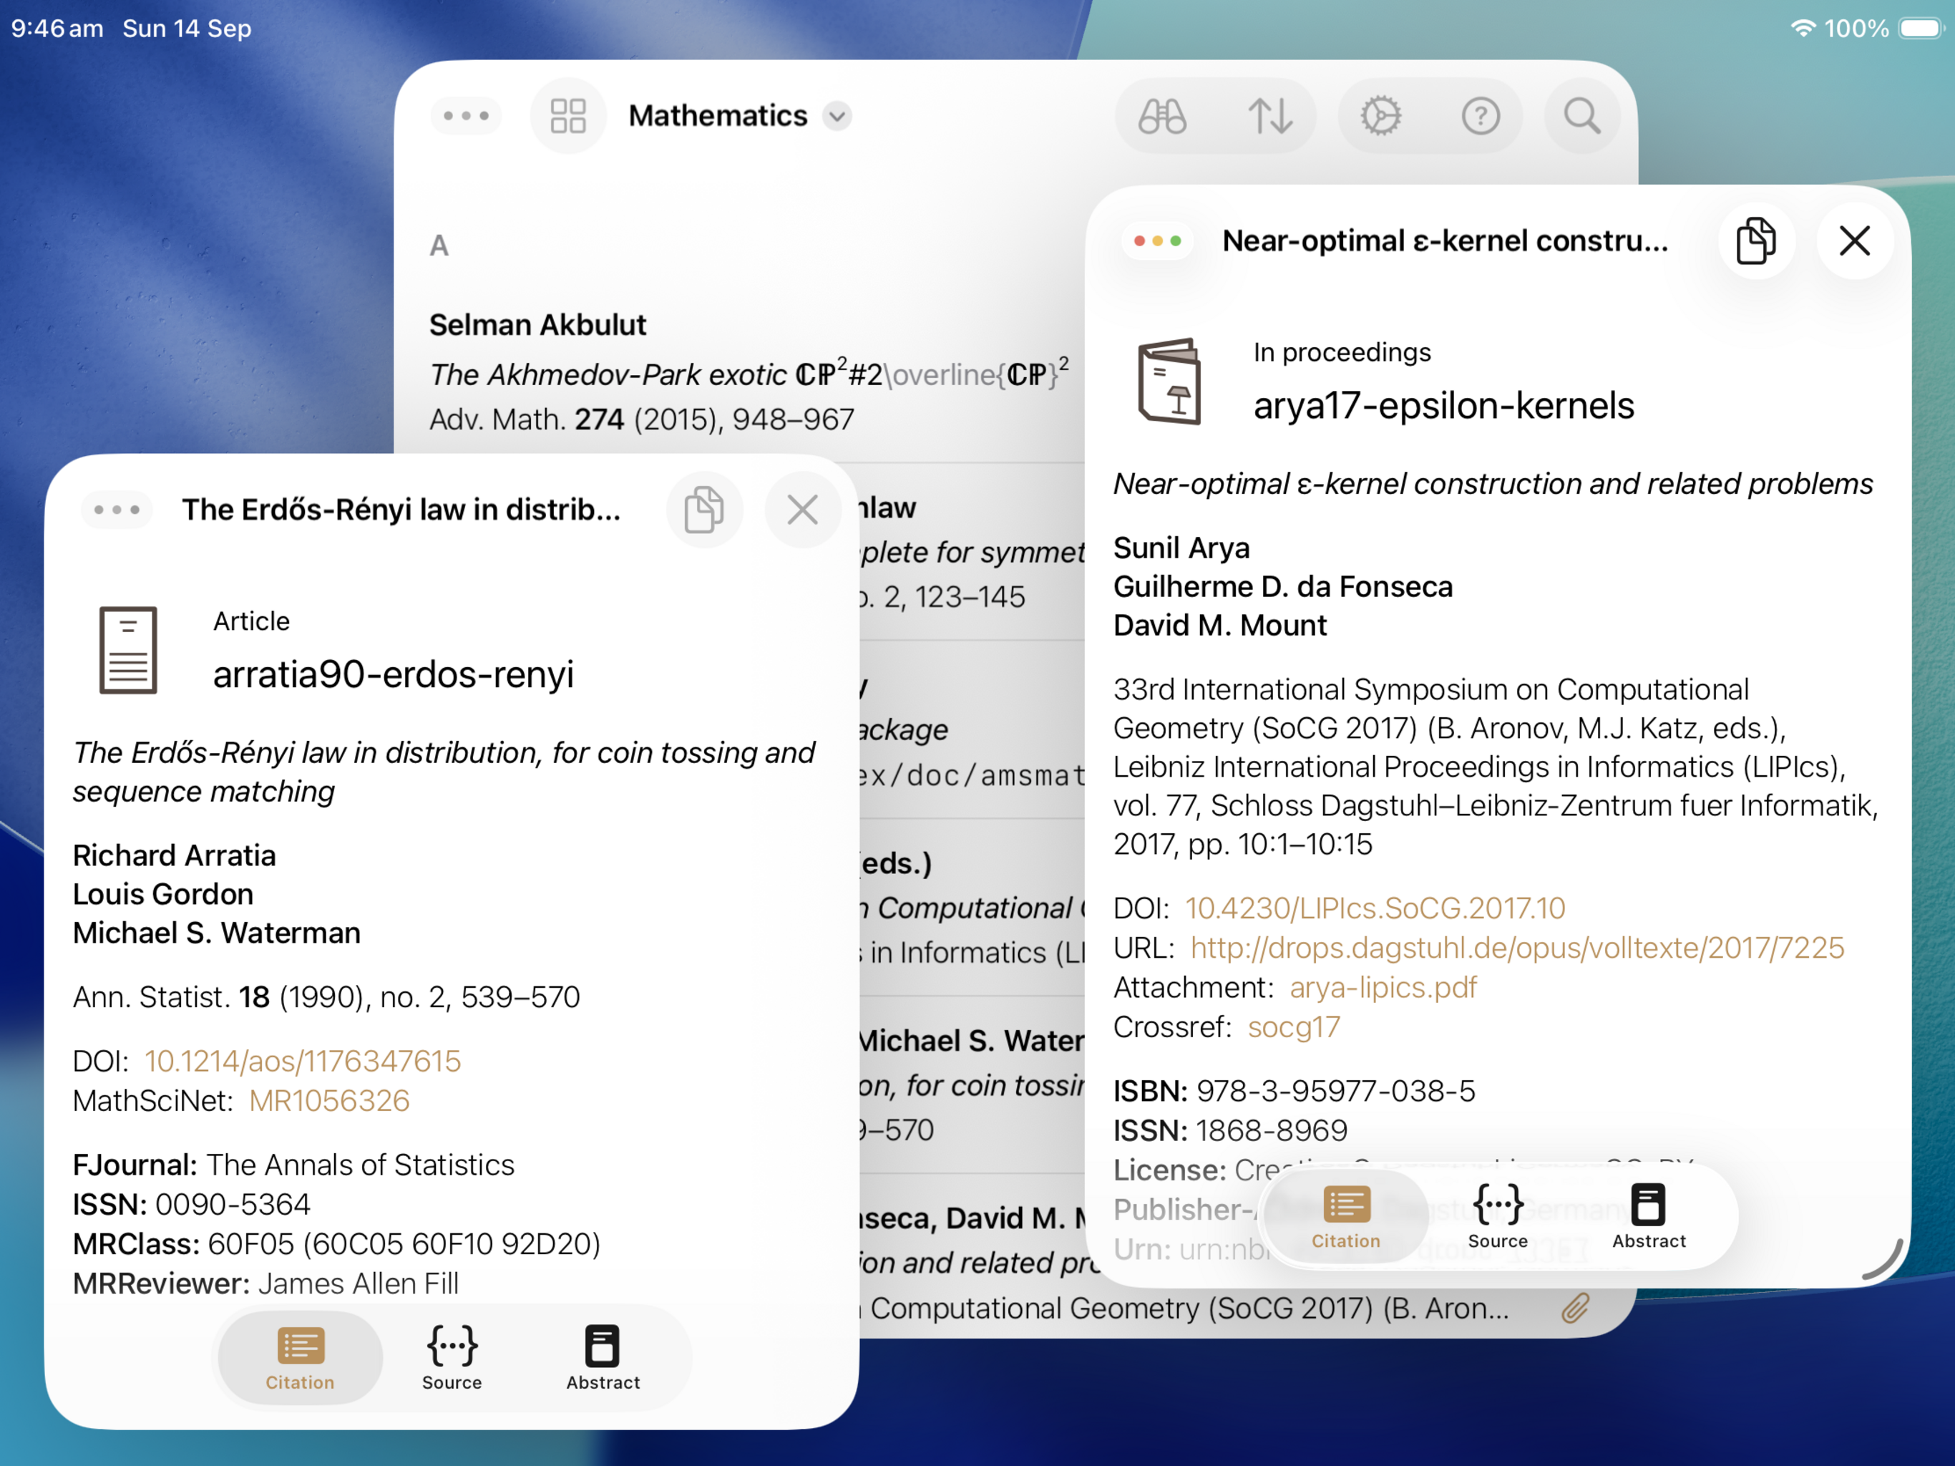
Task: Open the sort arrows option
Action: pos(1269,116)
